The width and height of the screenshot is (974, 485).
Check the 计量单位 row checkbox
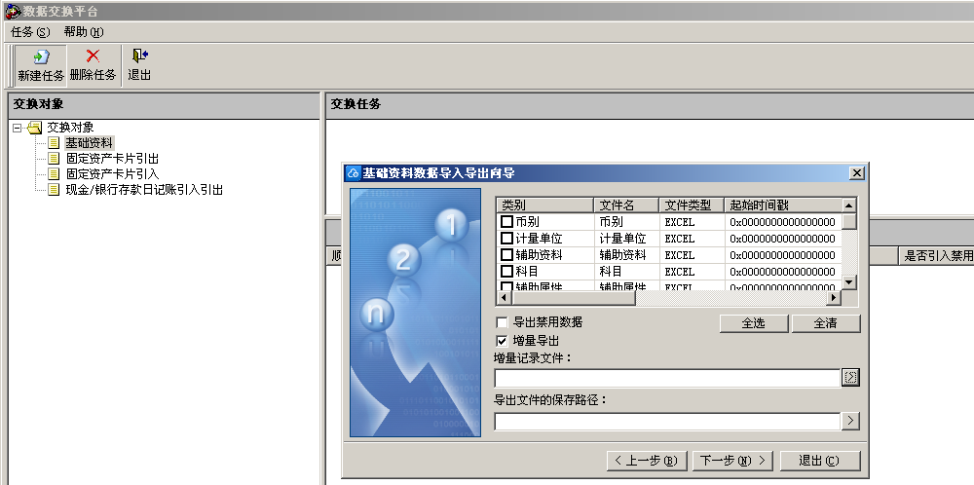pyautogui.click(x=506, y=239)
